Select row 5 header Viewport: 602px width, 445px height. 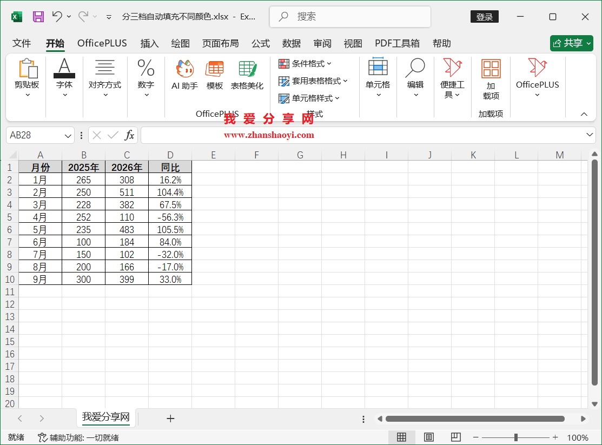10,217
